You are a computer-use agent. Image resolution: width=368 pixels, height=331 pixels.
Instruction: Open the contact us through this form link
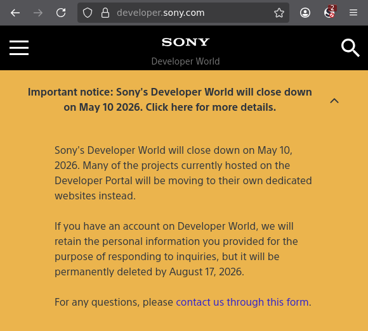[x=242, y=302]
